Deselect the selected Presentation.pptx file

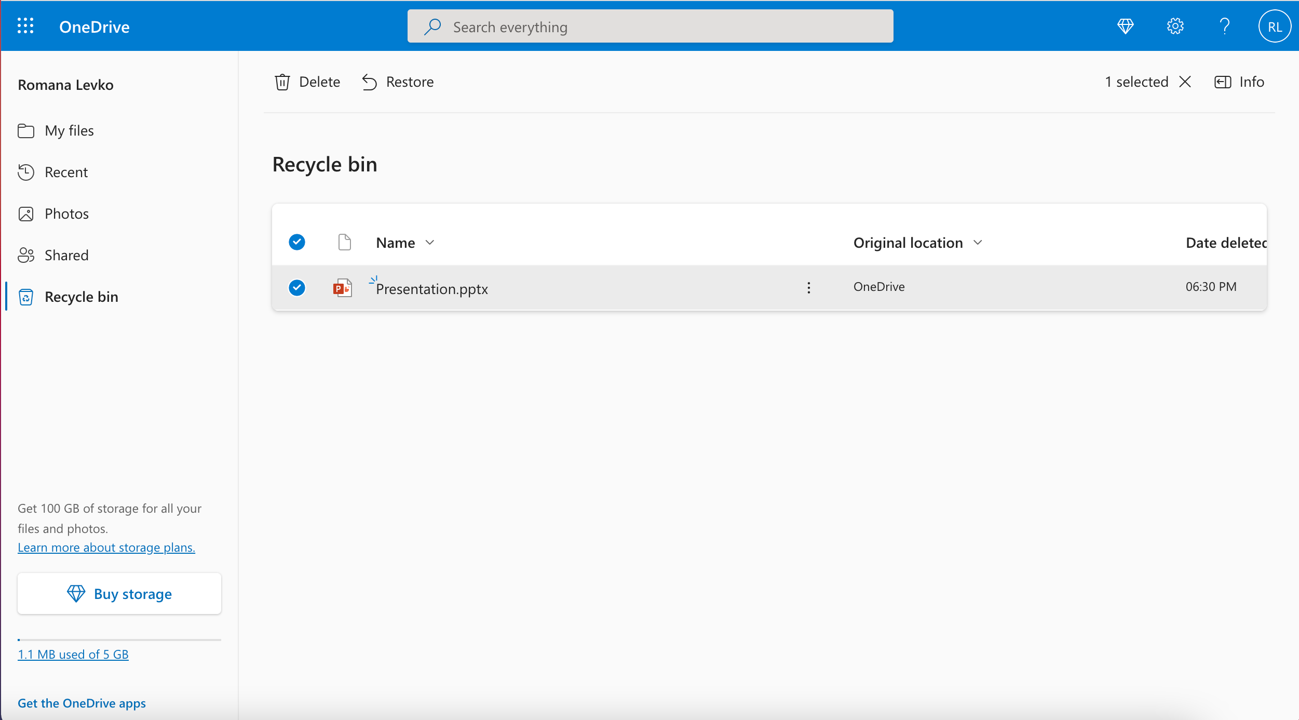(297, 286)
